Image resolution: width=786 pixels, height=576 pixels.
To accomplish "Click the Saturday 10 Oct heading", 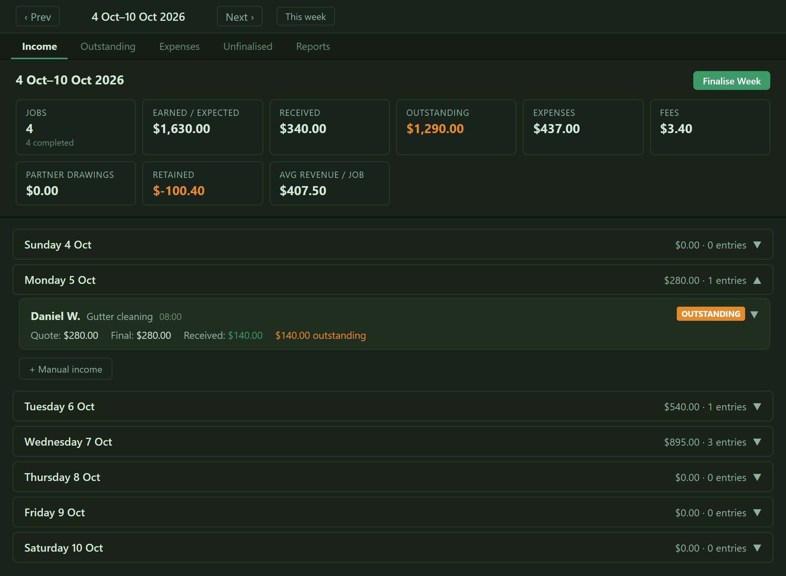I will click(64, 548).
